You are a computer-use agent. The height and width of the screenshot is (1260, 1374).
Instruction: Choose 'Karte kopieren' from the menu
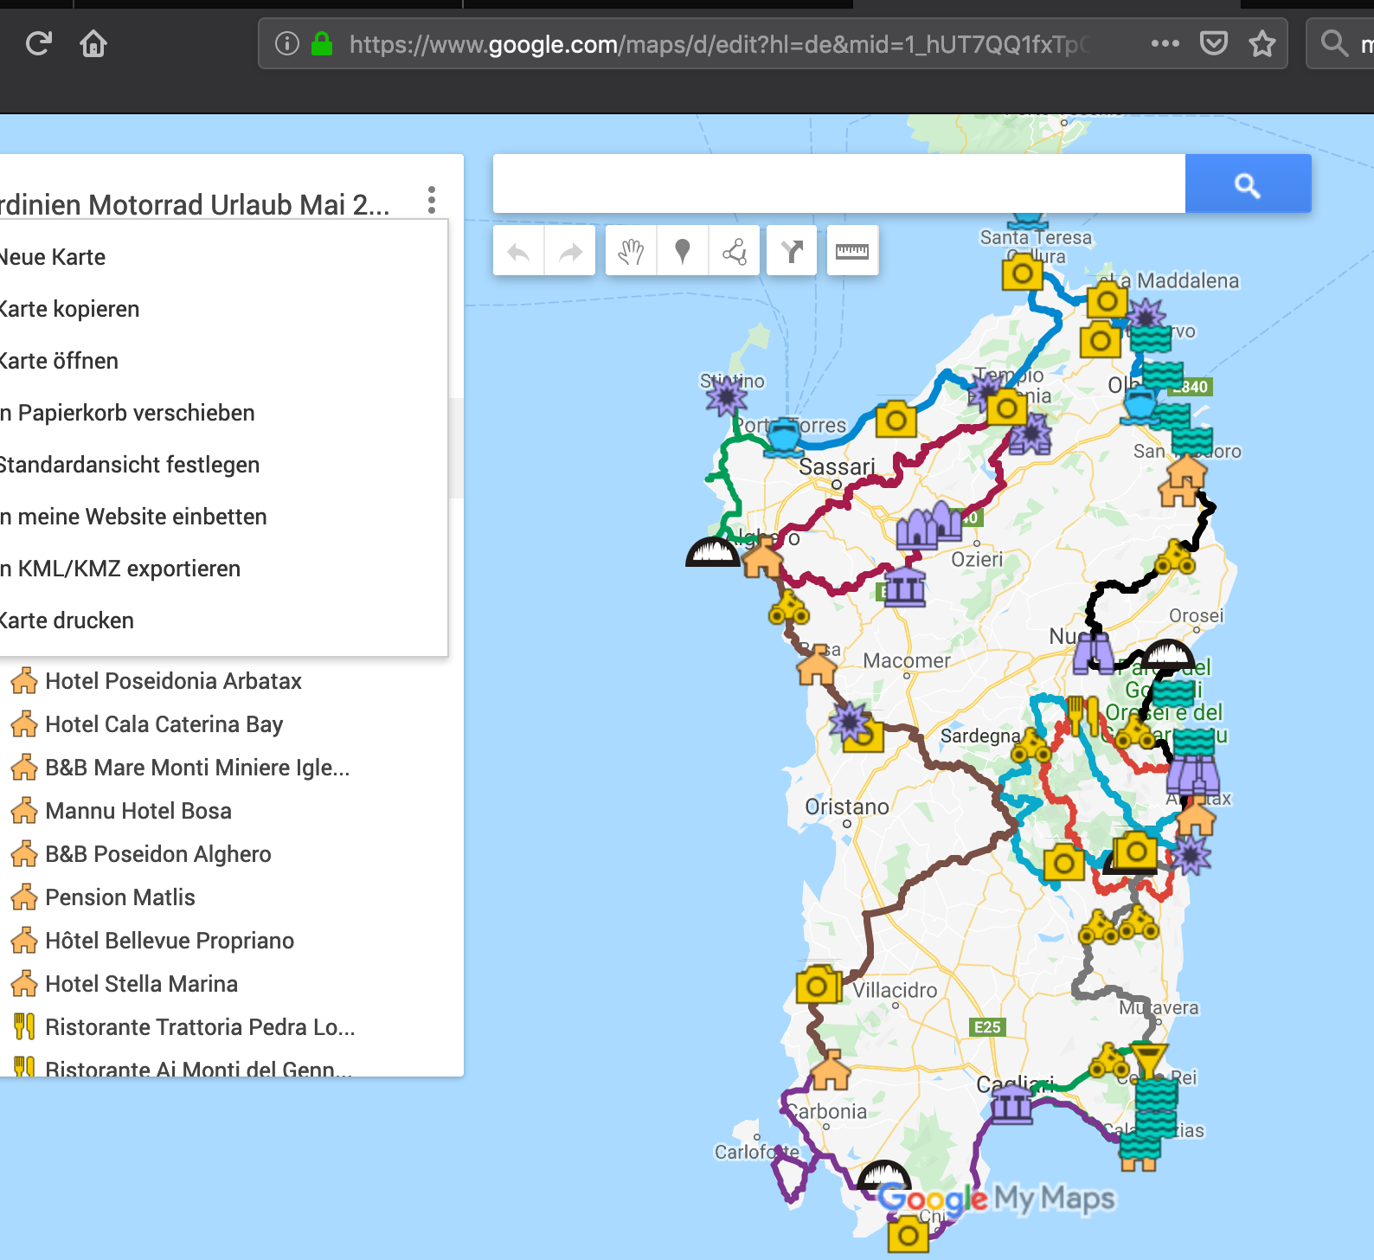69,309
